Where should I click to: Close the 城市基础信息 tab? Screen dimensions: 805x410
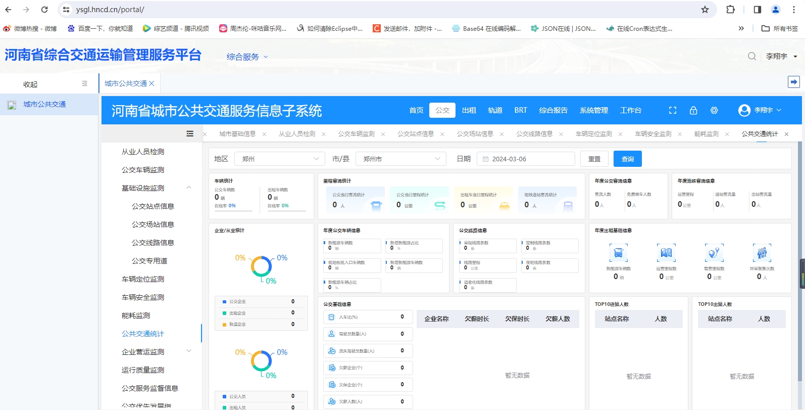[x=264, y=134]
